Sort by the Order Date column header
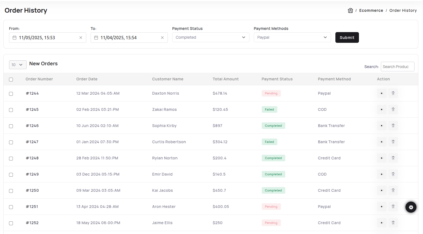Screen dimensions: 423x234 [87, 79]
